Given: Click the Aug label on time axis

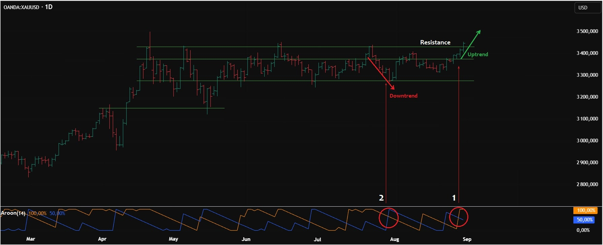Looking at the screenshot, I should 394,239.
